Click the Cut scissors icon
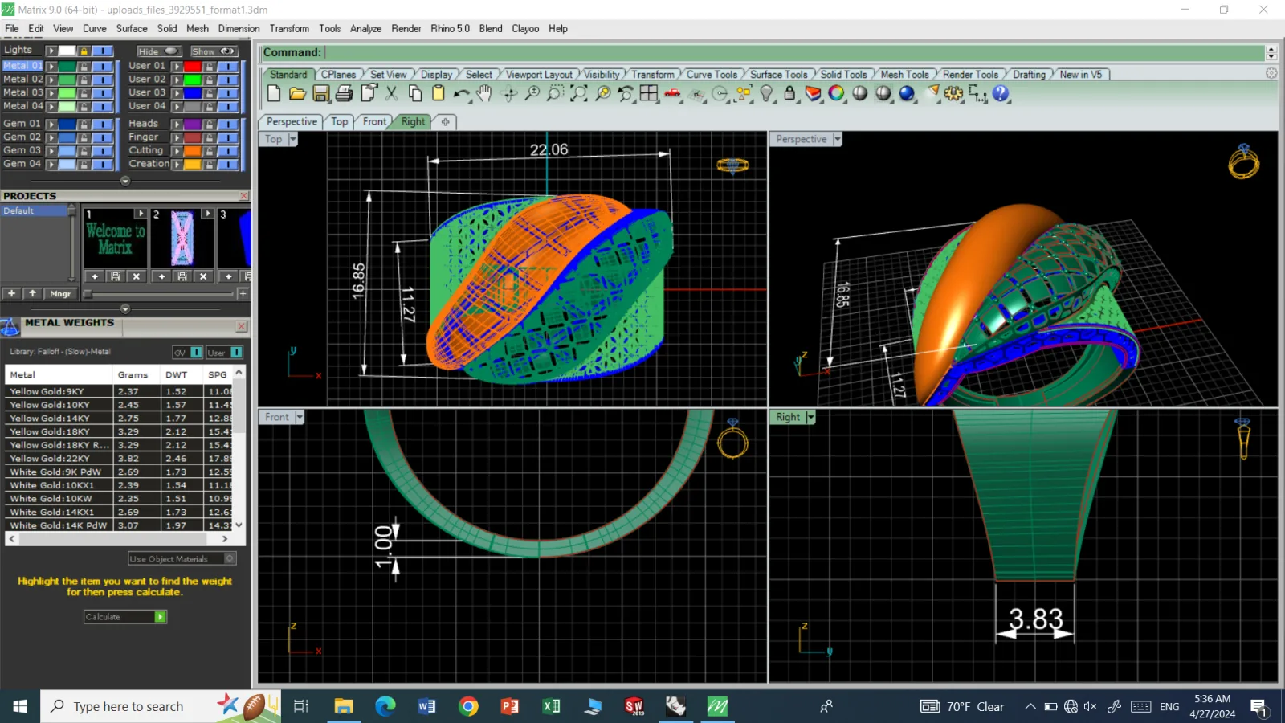This screenshot has height=723, width=1285. pos(391,93)
